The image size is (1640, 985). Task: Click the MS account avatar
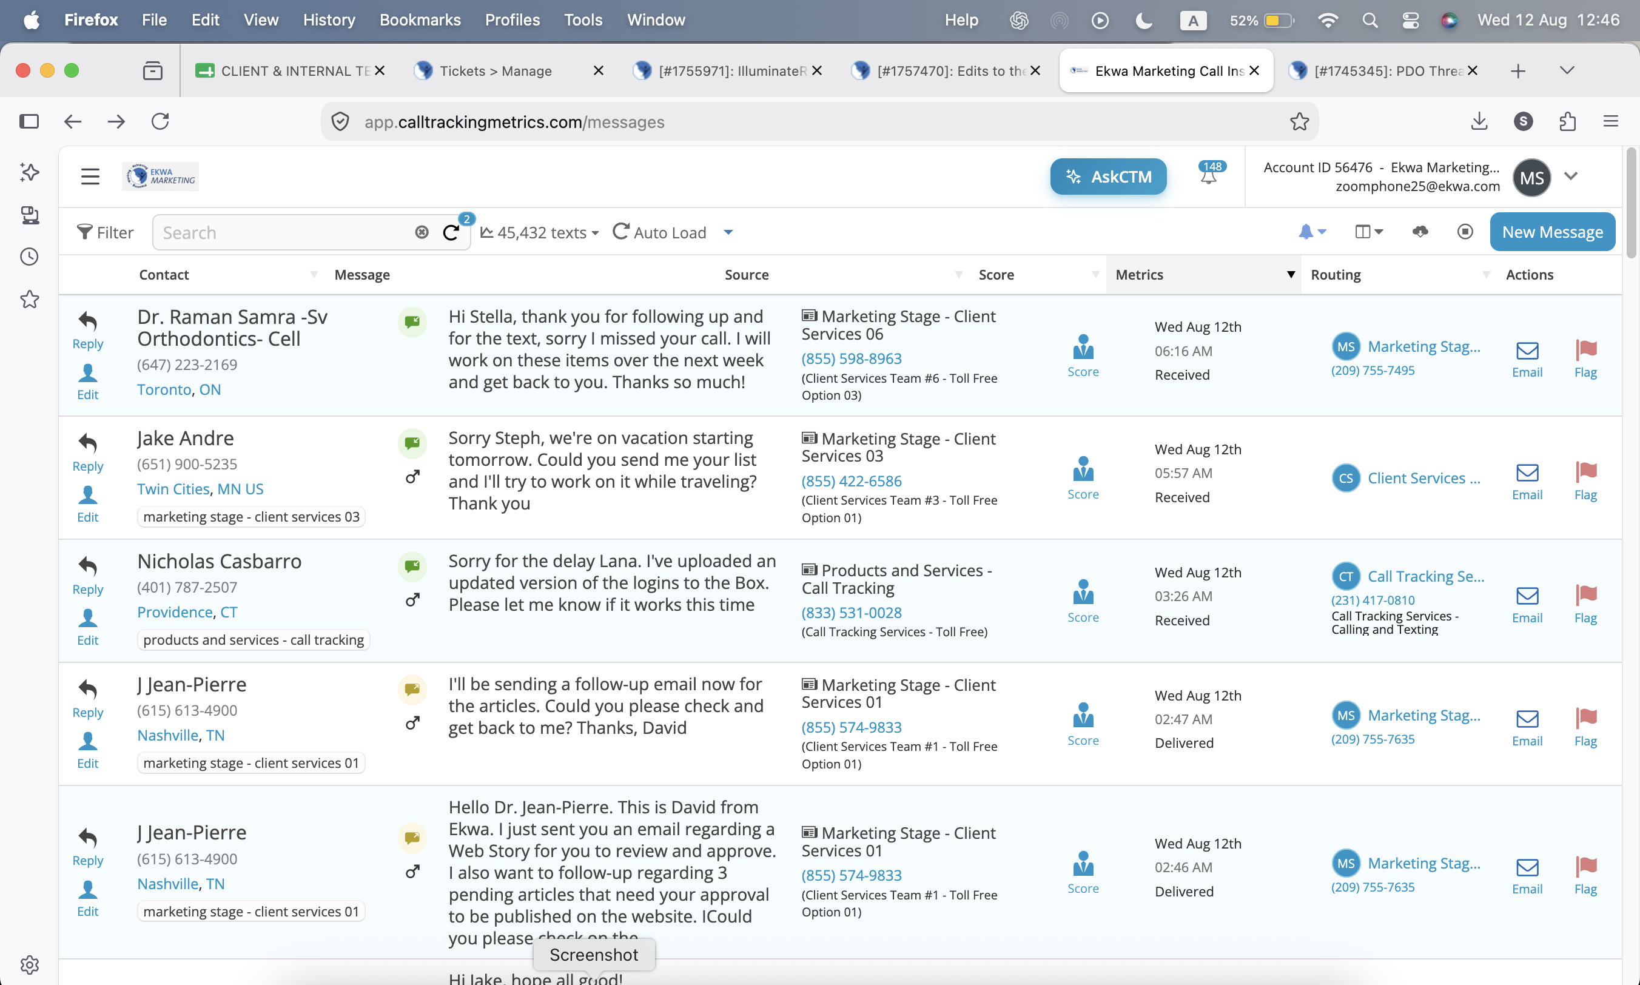[x=1532, y=177]
